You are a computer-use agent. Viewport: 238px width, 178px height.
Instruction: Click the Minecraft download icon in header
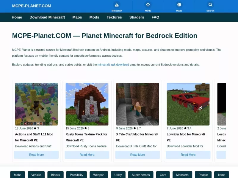click(x=117, y=5)
